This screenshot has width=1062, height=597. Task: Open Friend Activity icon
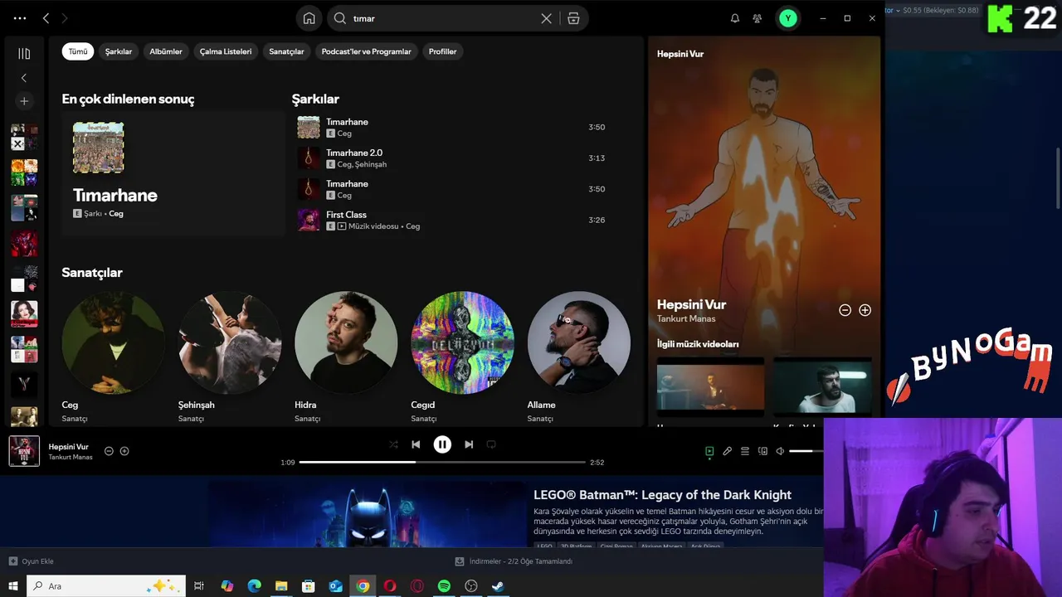(758, 18)
